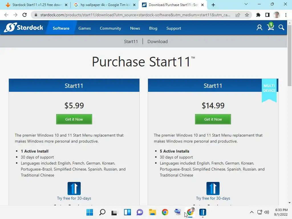
Task: Click Start11 icon under $14.99 plan
Action: pyautogui.click(x=213, y=188)
